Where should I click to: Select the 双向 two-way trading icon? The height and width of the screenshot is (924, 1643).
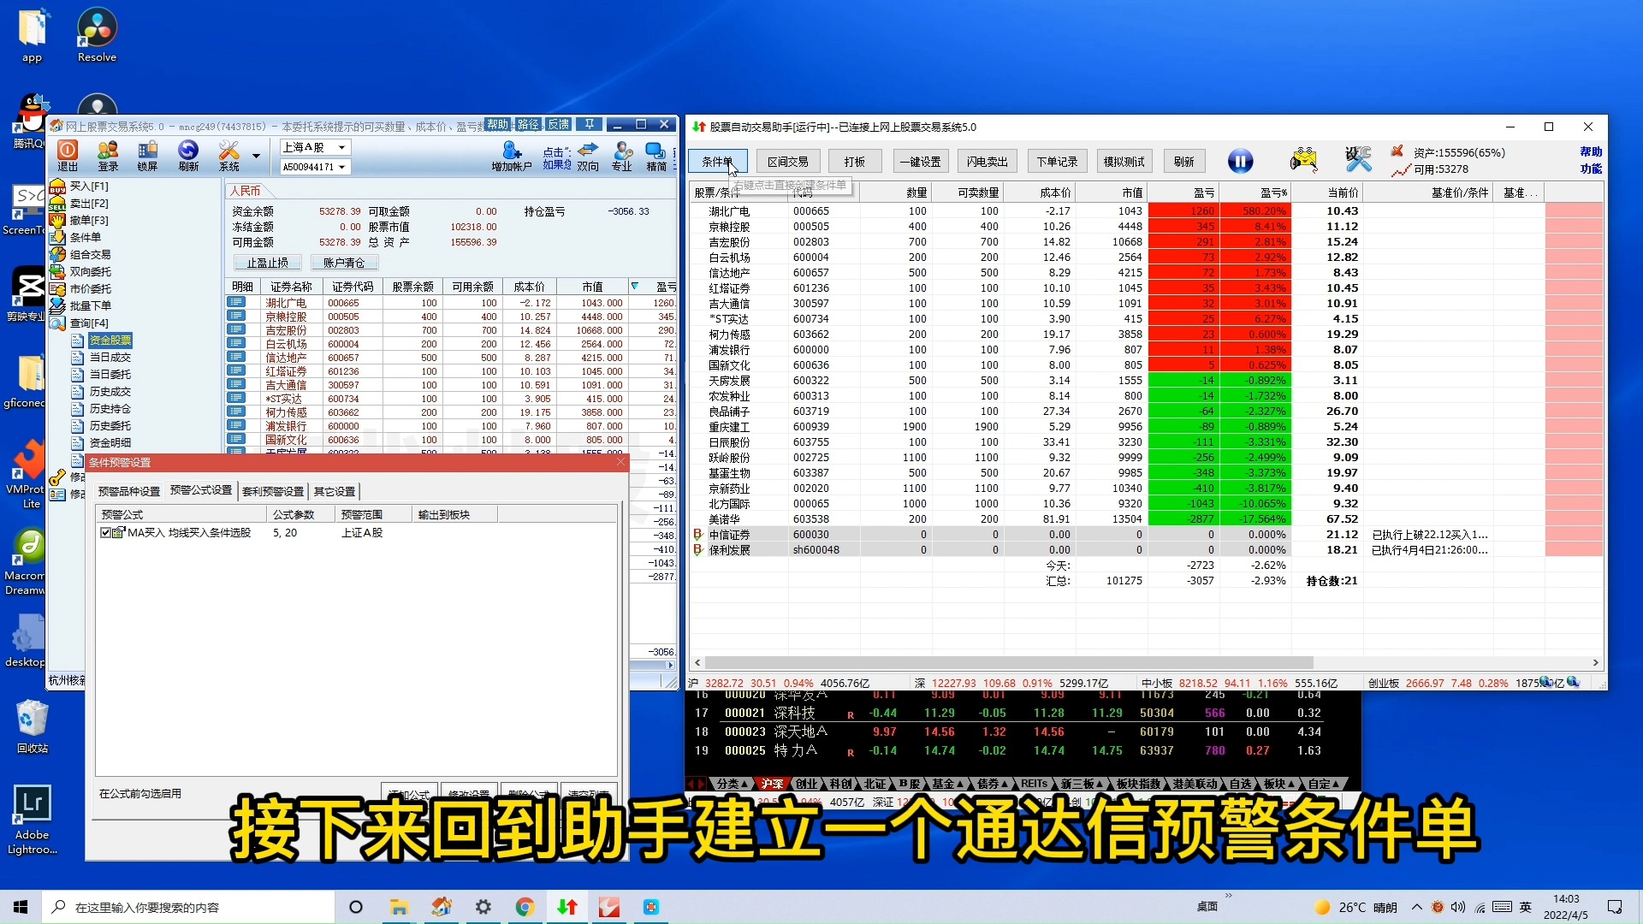587,157
